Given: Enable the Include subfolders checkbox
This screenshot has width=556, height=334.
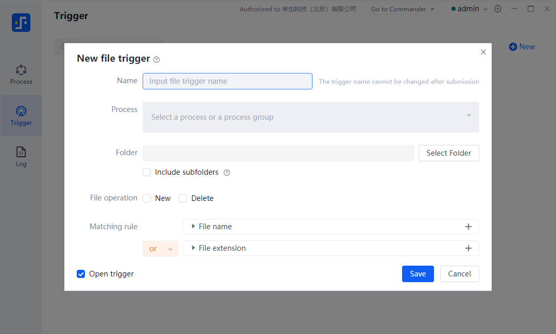Looking at the screenshot, I should click(x=147, y=173).
